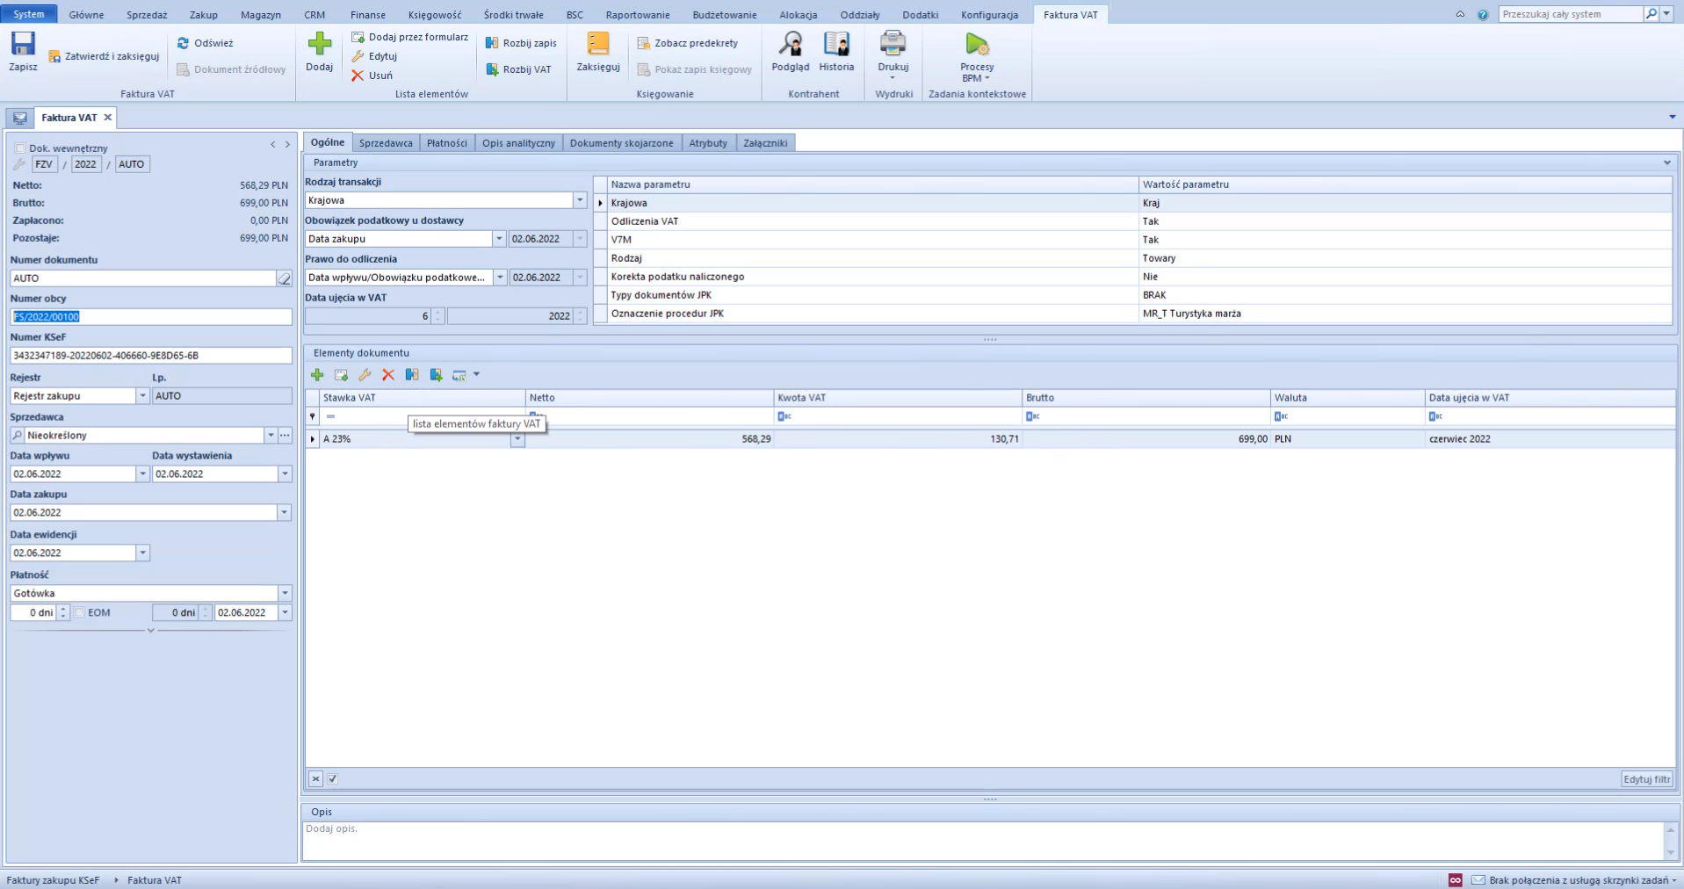Open Sprzedawca dropdown arrow
This screenshot has height=889, width=1684.
pos(271,435)
